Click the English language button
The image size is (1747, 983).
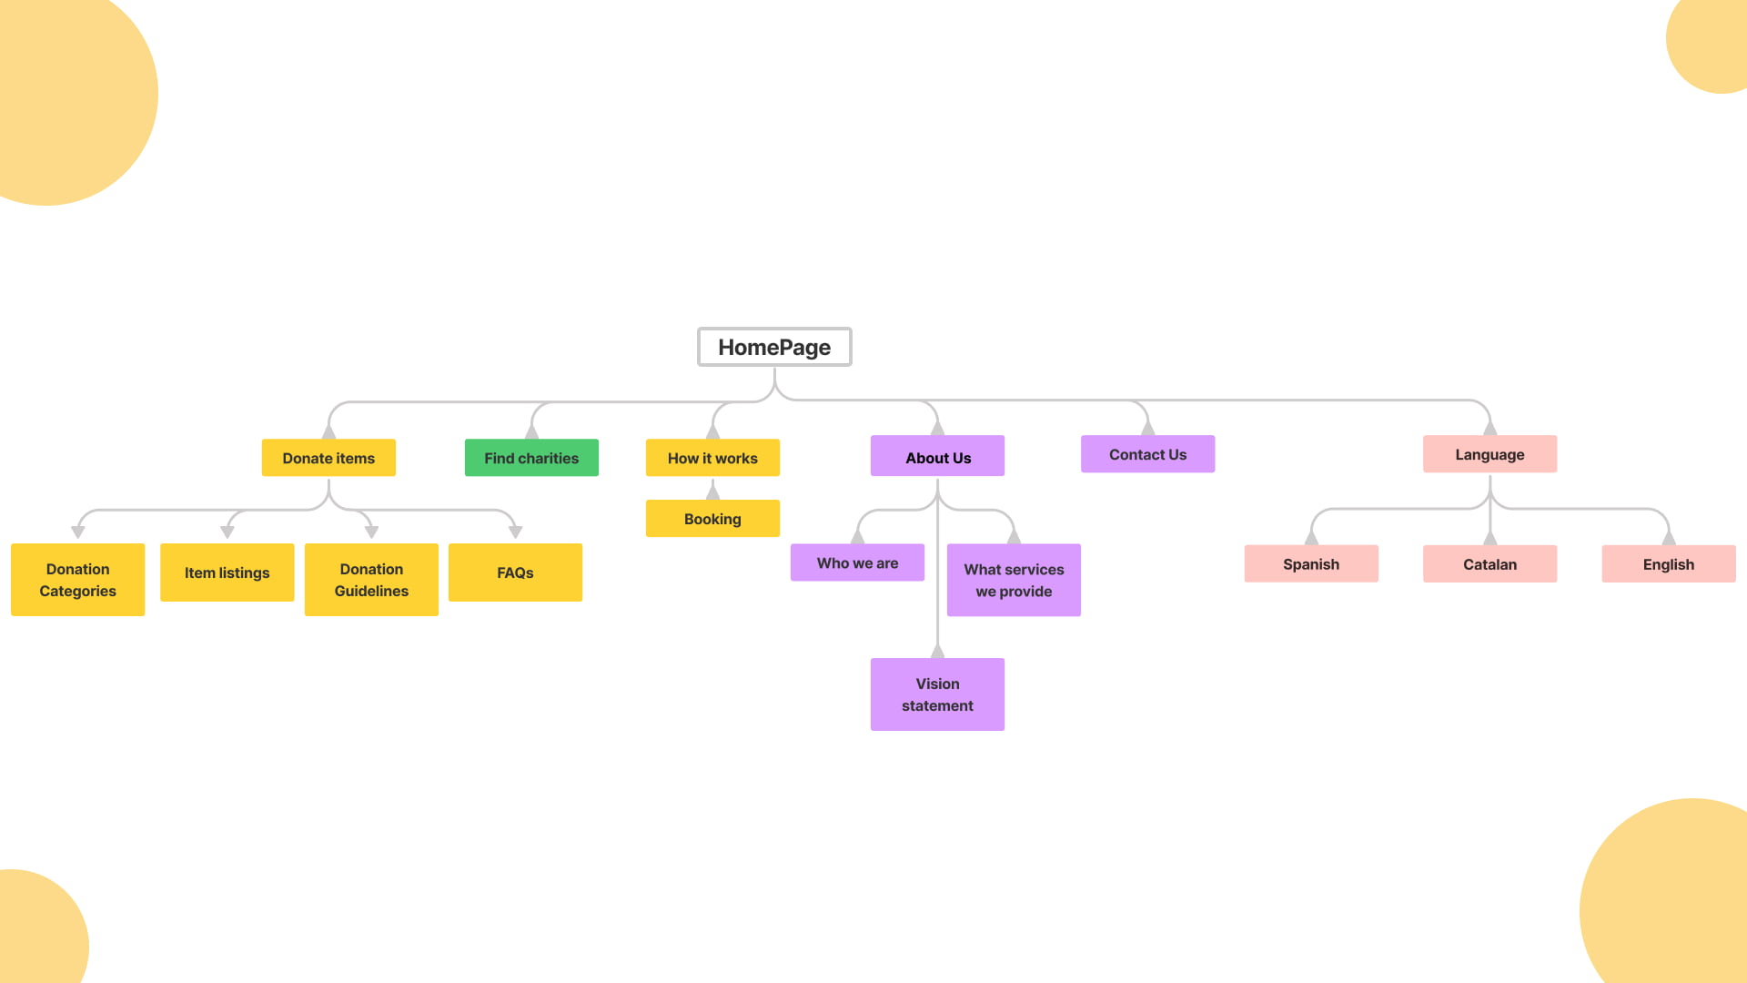click(x=1668, y=564)
